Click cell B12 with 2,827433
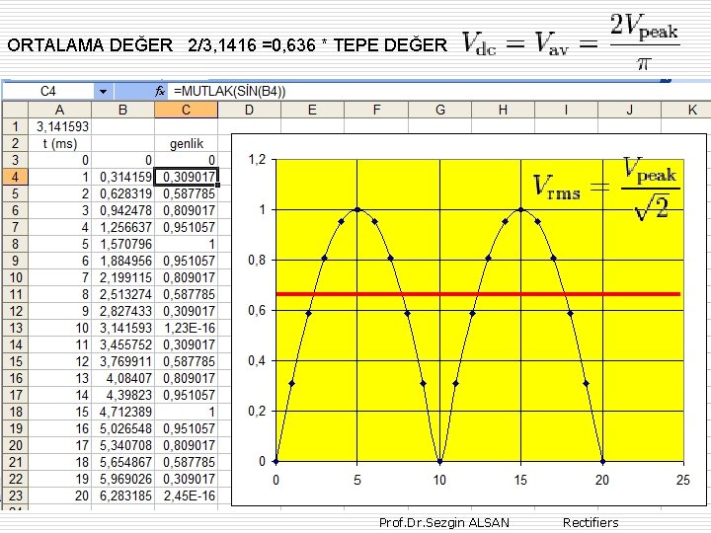The width and height of the screenshot is (711, 533). tap(122, 311)
